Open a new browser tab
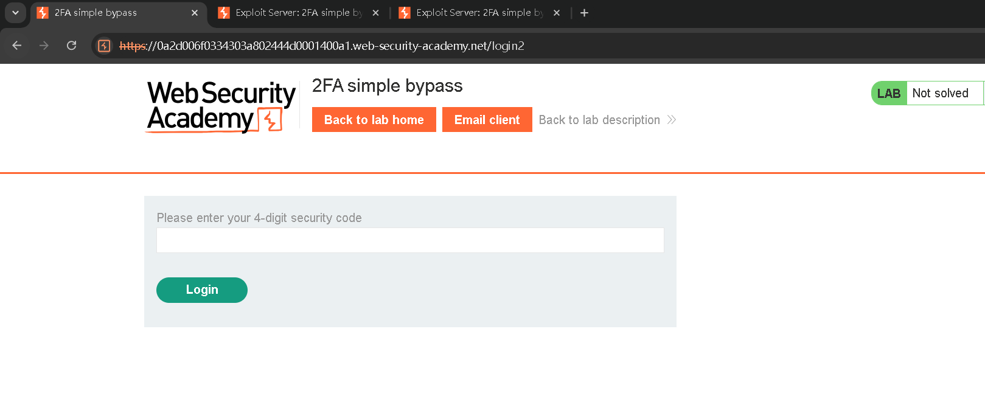The image size is (985, 399). 584,13
